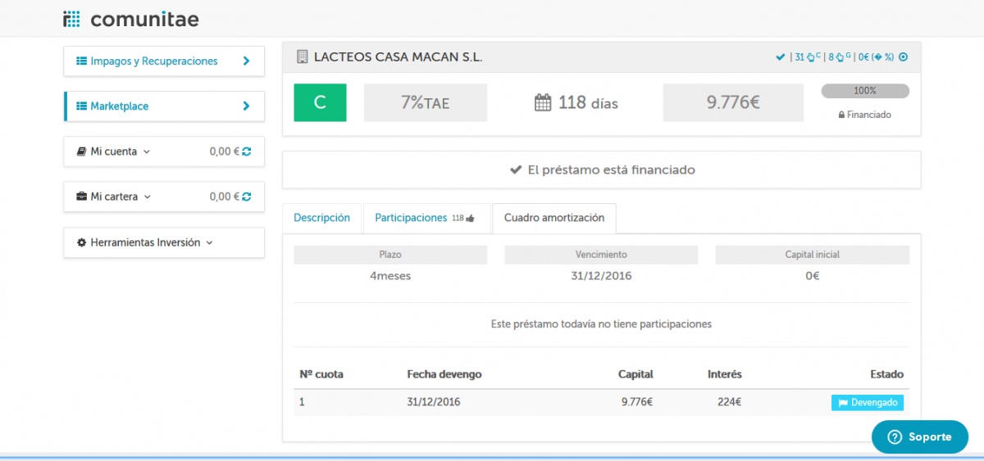Click the calendar icon beside 118 días
This screenshot has height=461, width=984.
coord(543,103)
